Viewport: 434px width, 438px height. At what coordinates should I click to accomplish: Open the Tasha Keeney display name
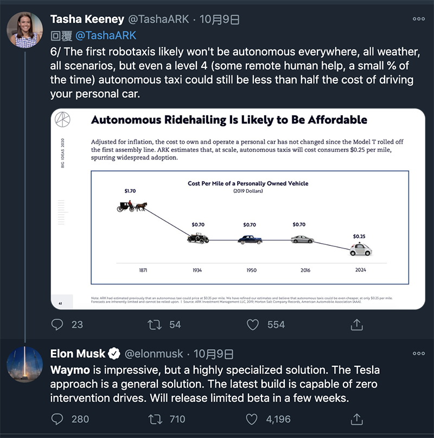click(x=87, y=20)
